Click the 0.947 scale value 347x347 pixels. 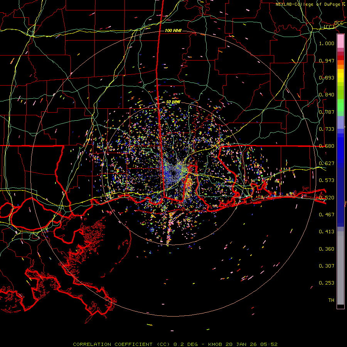click(327, 61)
